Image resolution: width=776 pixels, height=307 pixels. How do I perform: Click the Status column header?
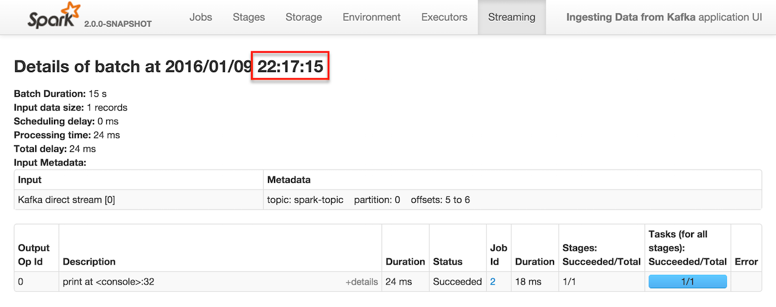tap(447, 262)
